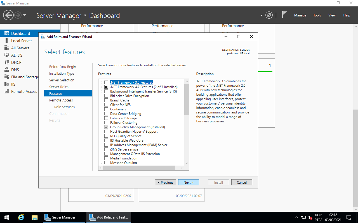Click the Next button in wizard
Screen dimensions: 358x223
[x=189, y=182]
